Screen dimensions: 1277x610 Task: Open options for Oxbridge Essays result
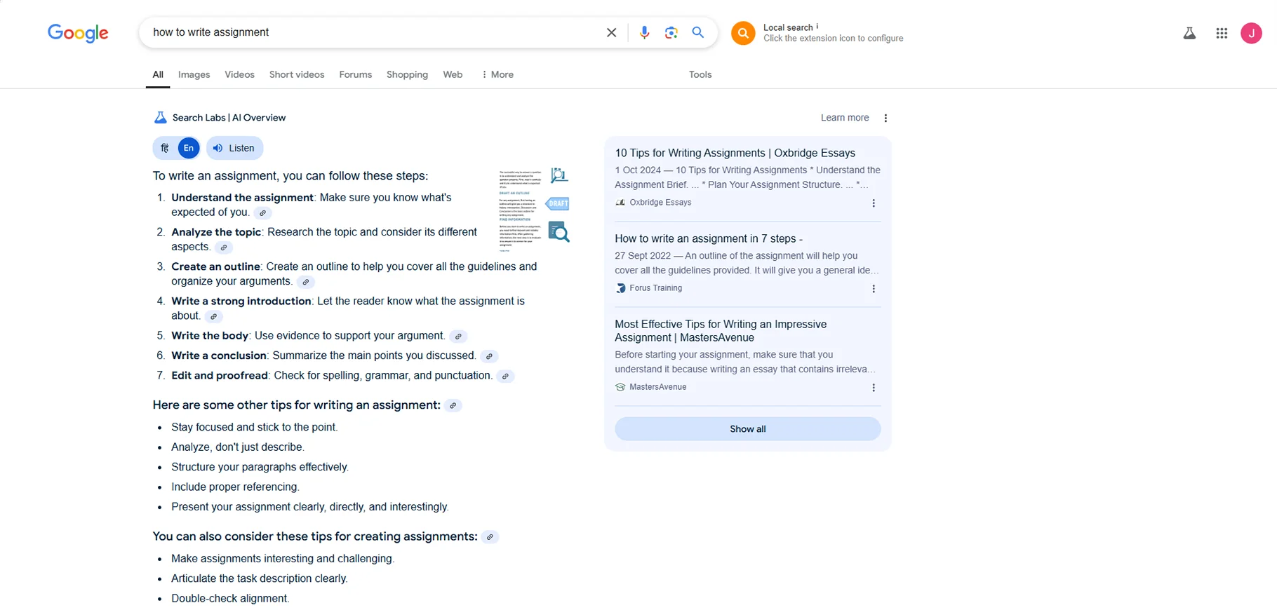[x=874, y=203]
